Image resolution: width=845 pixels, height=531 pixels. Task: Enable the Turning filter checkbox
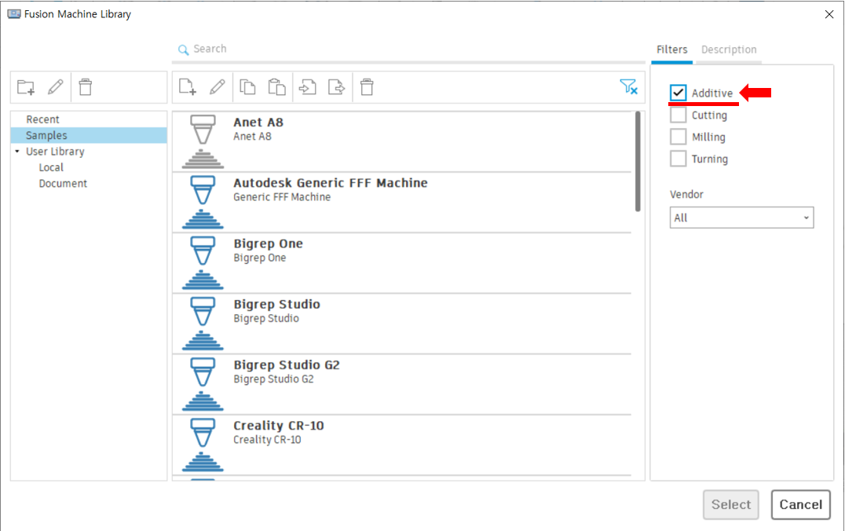point(678,159)
